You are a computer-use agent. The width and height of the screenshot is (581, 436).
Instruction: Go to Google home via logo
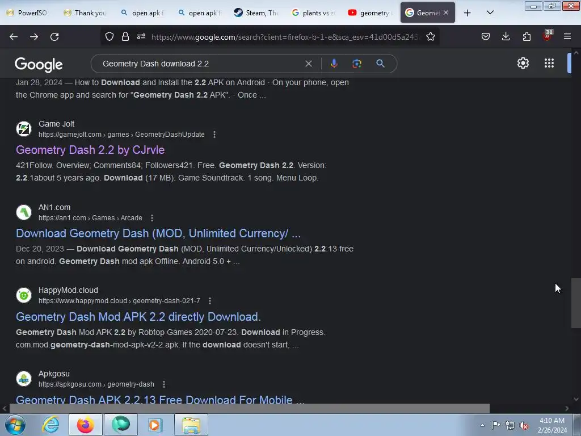39,65
